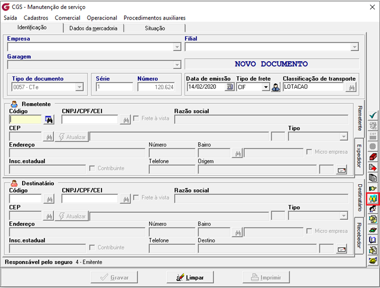Click the card icon beside Origem field

pos(341,170)
